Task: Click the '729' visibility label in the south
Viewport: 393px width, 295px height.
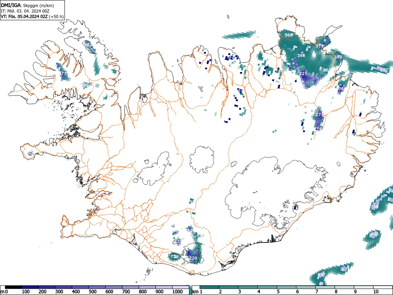Action: click(174, 256)
